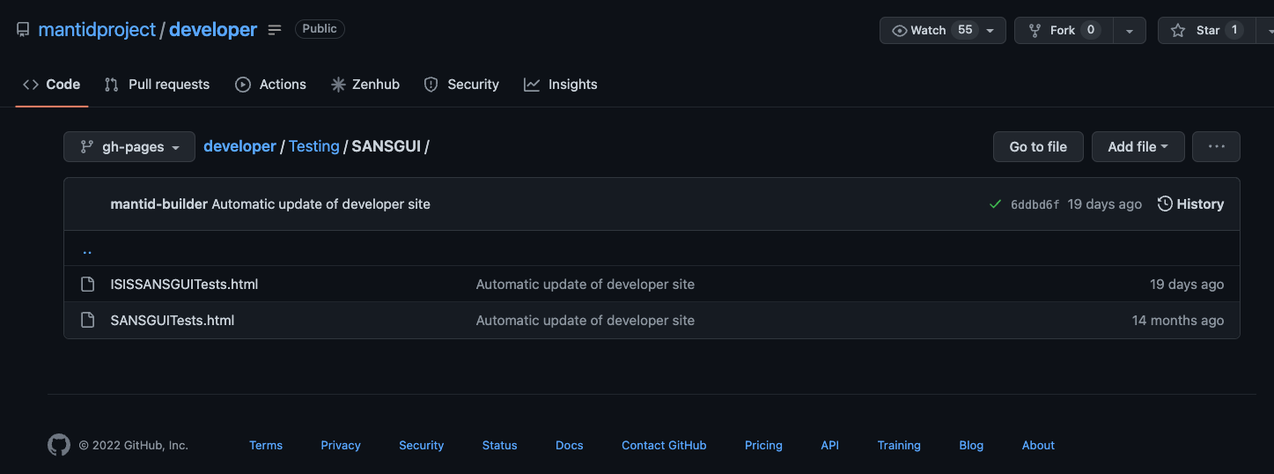This screenshot has height=474, width=1274.
Task: Open commit hash 6ddbd6f
Action: (1035, 204)
